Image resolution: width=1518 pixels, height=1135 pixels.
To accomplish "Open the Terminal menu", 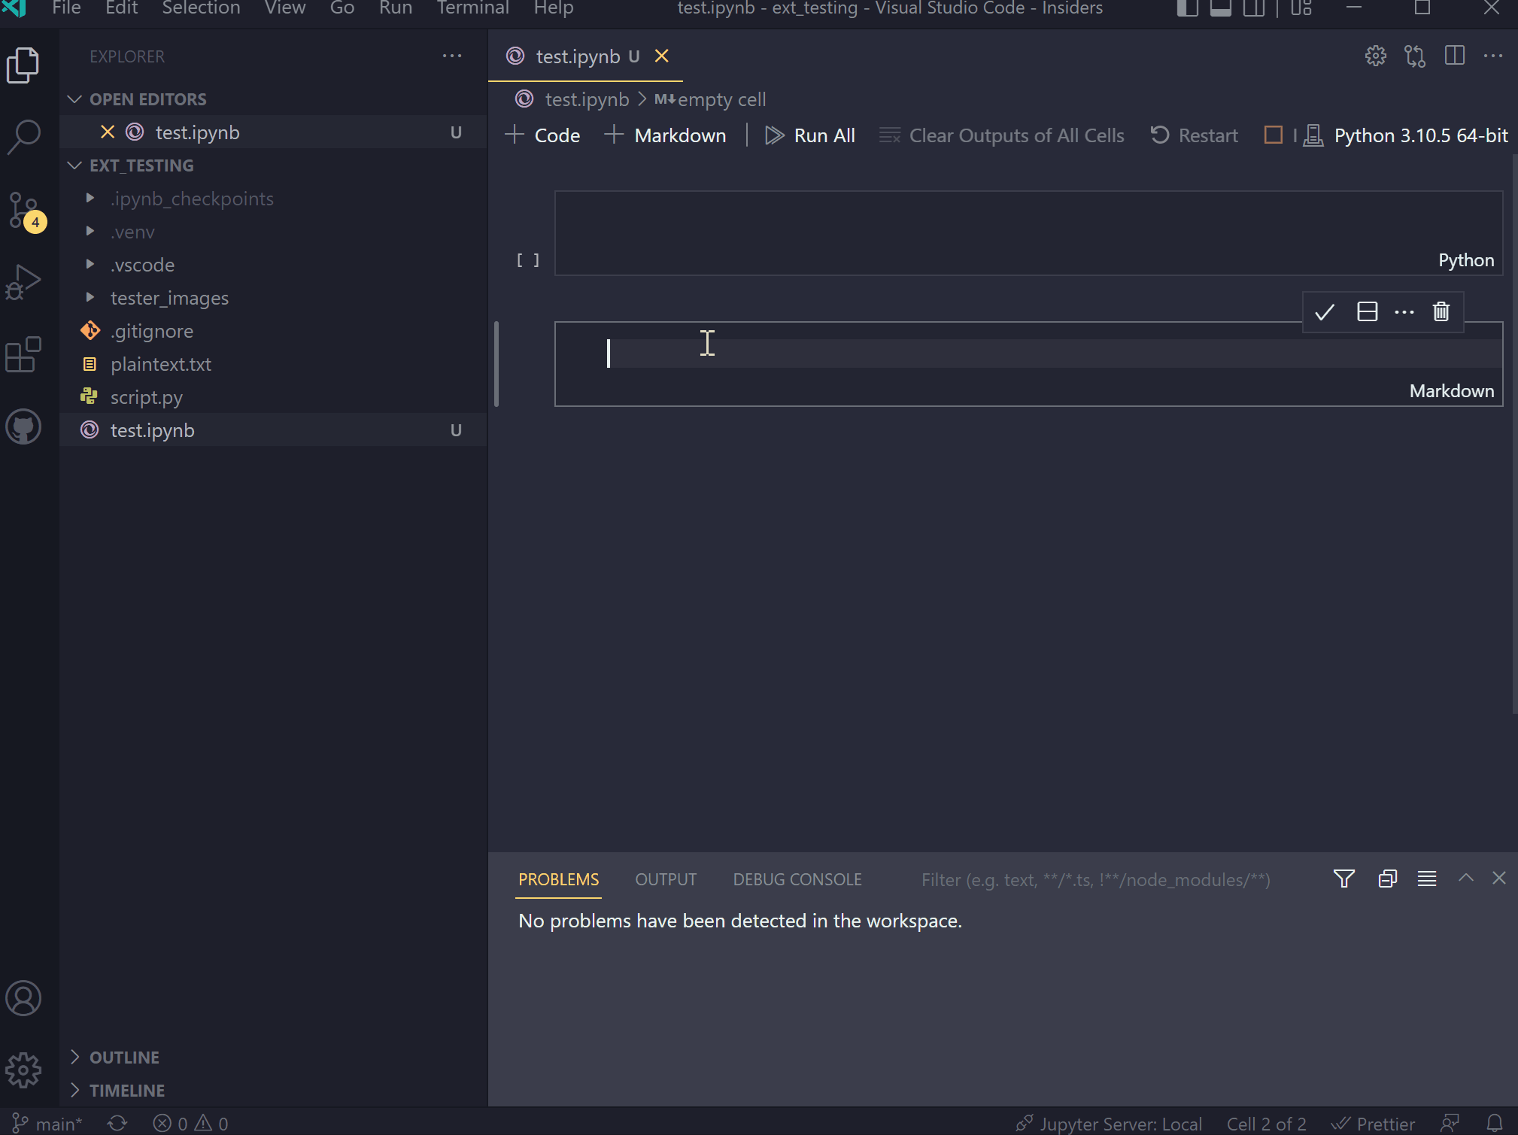I will tap(472, 8).
